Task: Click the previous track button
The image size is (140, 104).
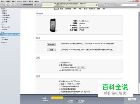Action: 6,5
